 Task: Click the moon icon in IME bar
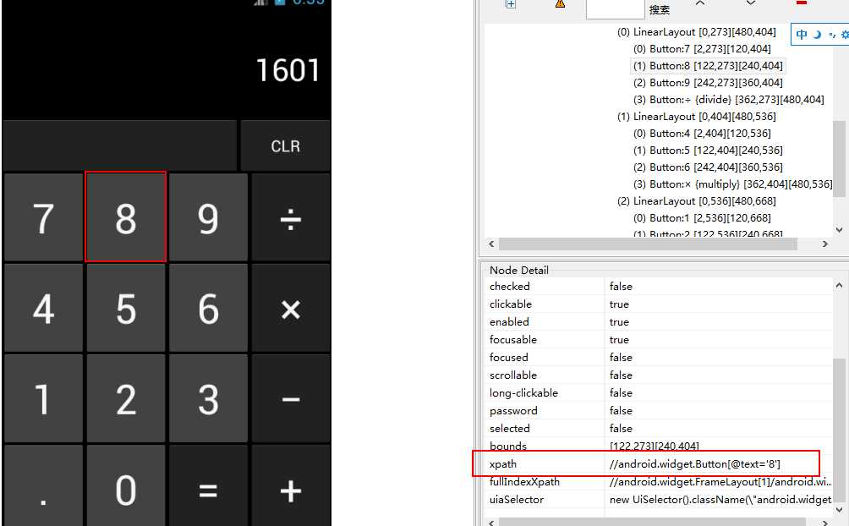[817, 35]
